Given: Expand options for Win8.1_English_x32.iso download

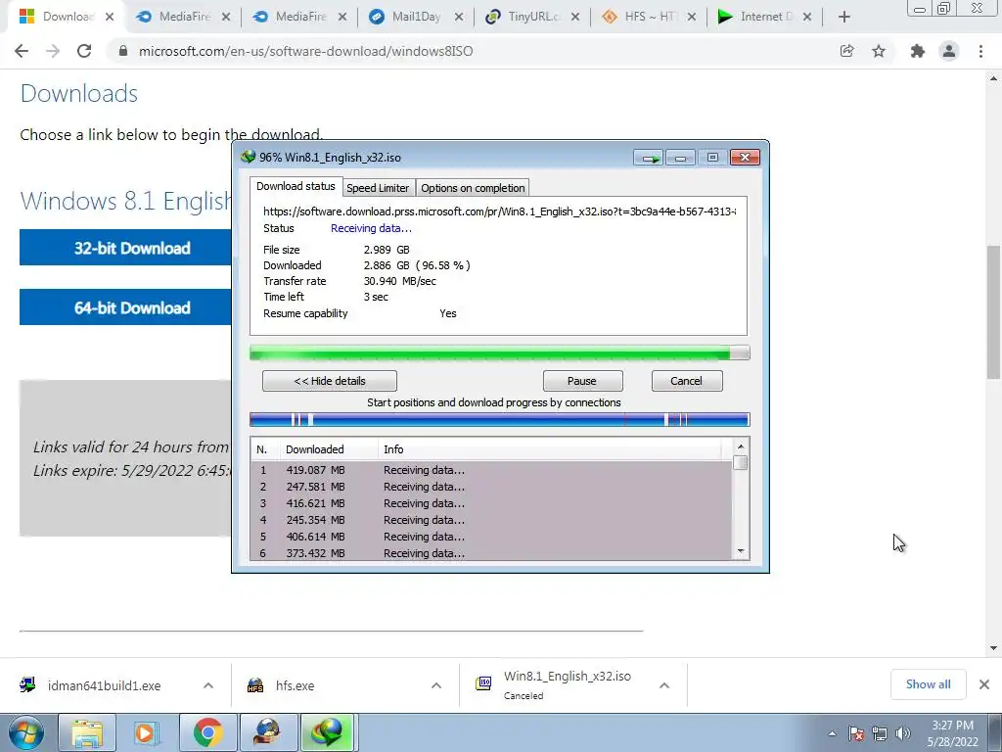Looking at the screenshot, I should (x=664, y=685).
